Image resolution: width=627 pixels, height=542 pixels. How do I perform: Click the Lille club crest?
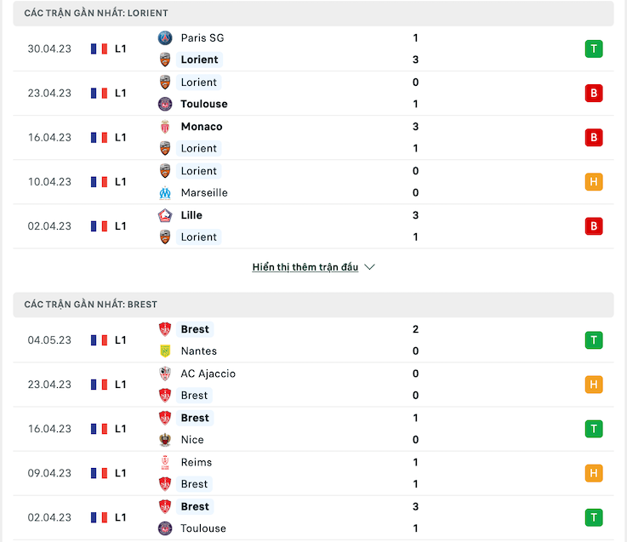tap(165, 215)
